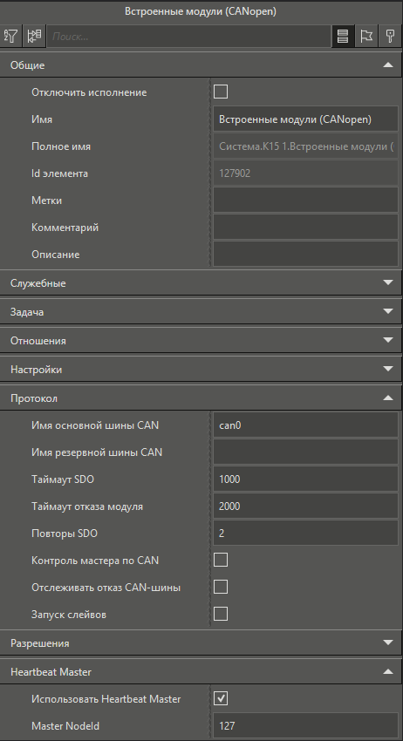Click the Полное имя label
Viewport: 403px width, 741px height.
pyautogui.click(x=61, y=146)
